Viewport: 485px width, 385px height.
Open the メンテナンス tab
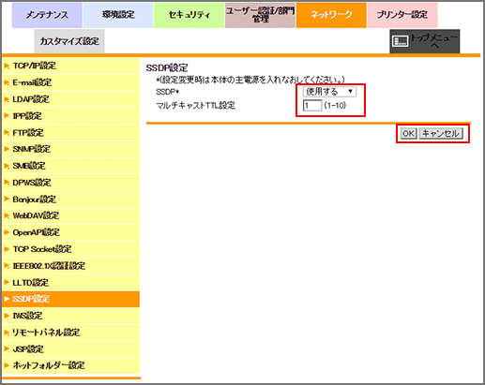point(47,15)
